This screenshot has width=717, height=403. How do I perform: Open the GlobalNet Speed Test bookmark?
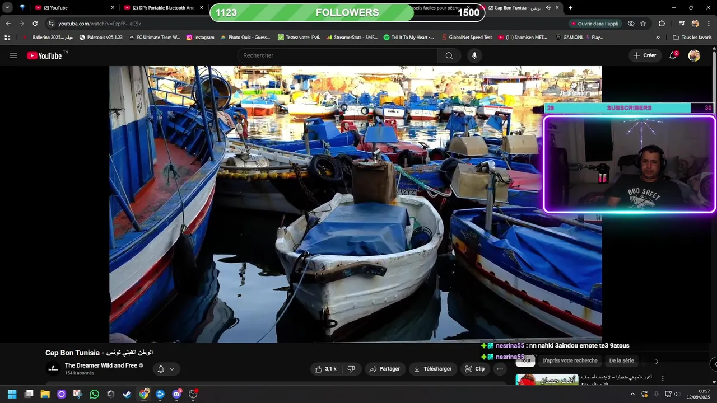point(466,38)
